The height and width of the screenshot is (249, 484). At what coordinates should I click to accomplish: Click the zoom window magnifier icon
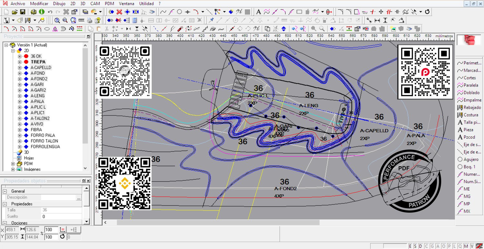[57, 20]
